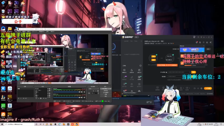The width and height of the screenshot is (224, 126).
Task: Click orange Start Live button in companion
Action: coord(208,88)
